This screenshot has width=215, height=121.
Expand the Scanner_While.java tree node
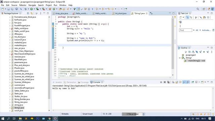click(x=10, y=82)
